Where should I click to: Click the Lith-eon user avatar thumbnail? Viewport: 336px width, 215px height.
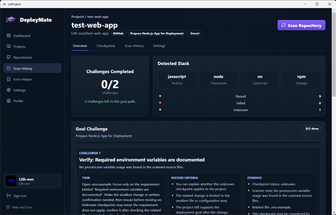[11, 181]
